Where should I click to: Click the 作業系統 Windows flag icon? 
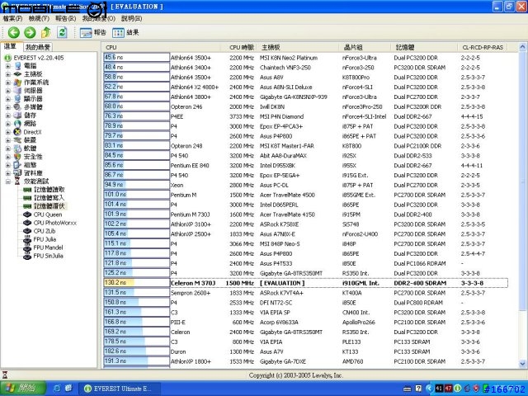point(17,82)
